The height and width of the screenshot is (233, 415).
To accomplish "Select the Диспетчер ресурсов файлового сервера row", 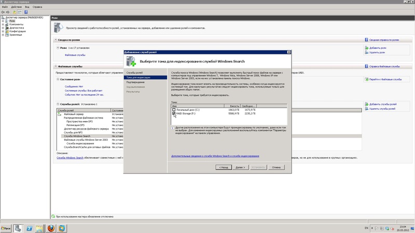I will tap(86, 128).
